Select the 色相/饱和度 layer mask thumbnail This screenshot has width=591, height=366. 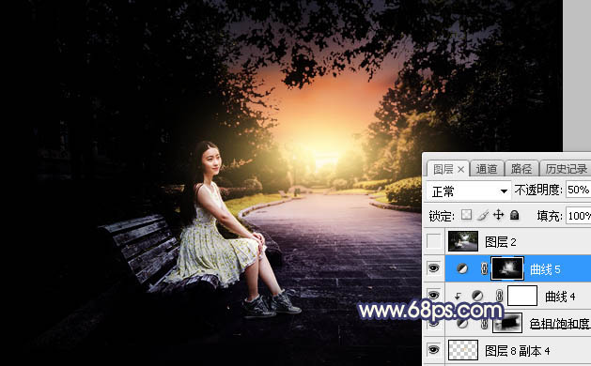(x=507, y=323)
